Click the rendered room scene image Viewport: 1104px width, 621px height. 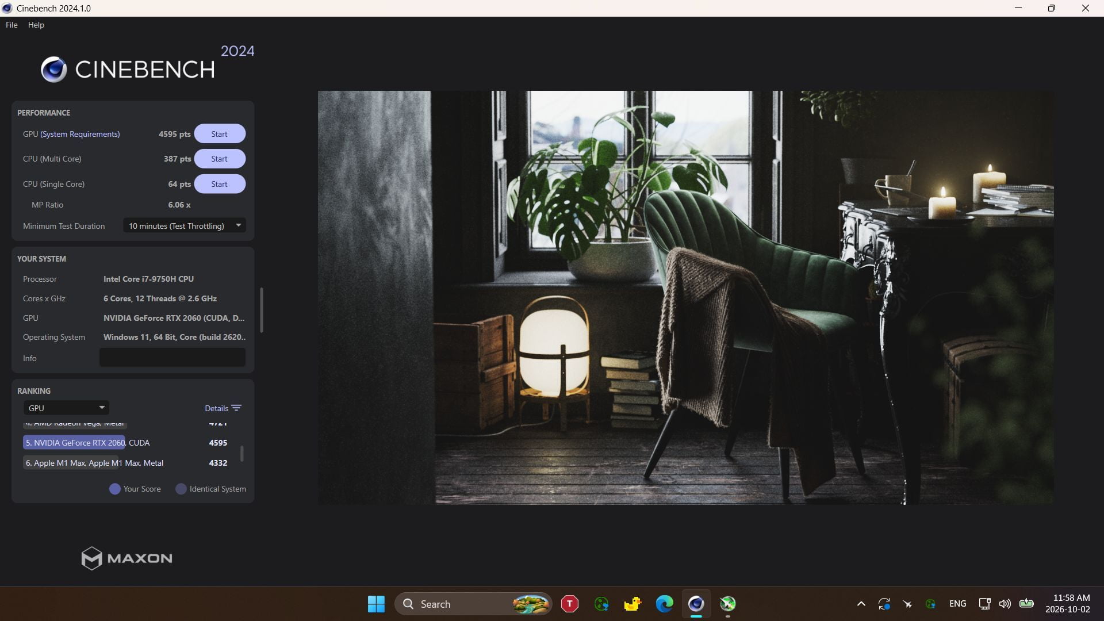pos(686,297)
